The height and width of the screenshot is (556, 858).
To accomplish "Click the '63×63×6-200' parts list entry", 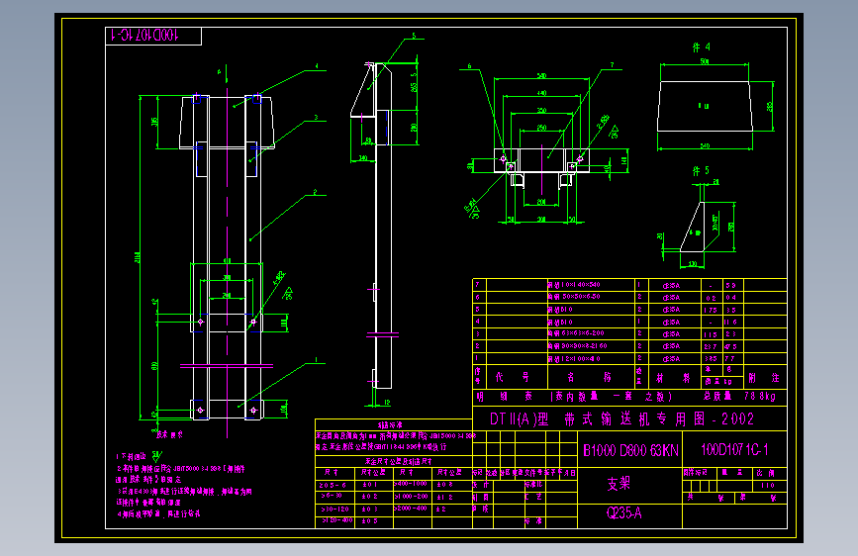I will [576, 333].
